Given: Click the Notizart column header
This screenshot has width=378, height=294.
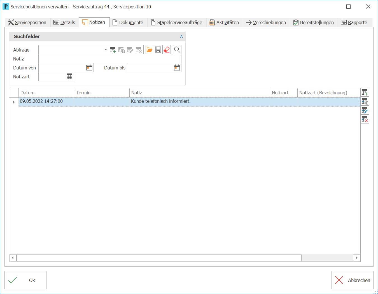Looking at the screenshot, I should (x=284, y=93).
